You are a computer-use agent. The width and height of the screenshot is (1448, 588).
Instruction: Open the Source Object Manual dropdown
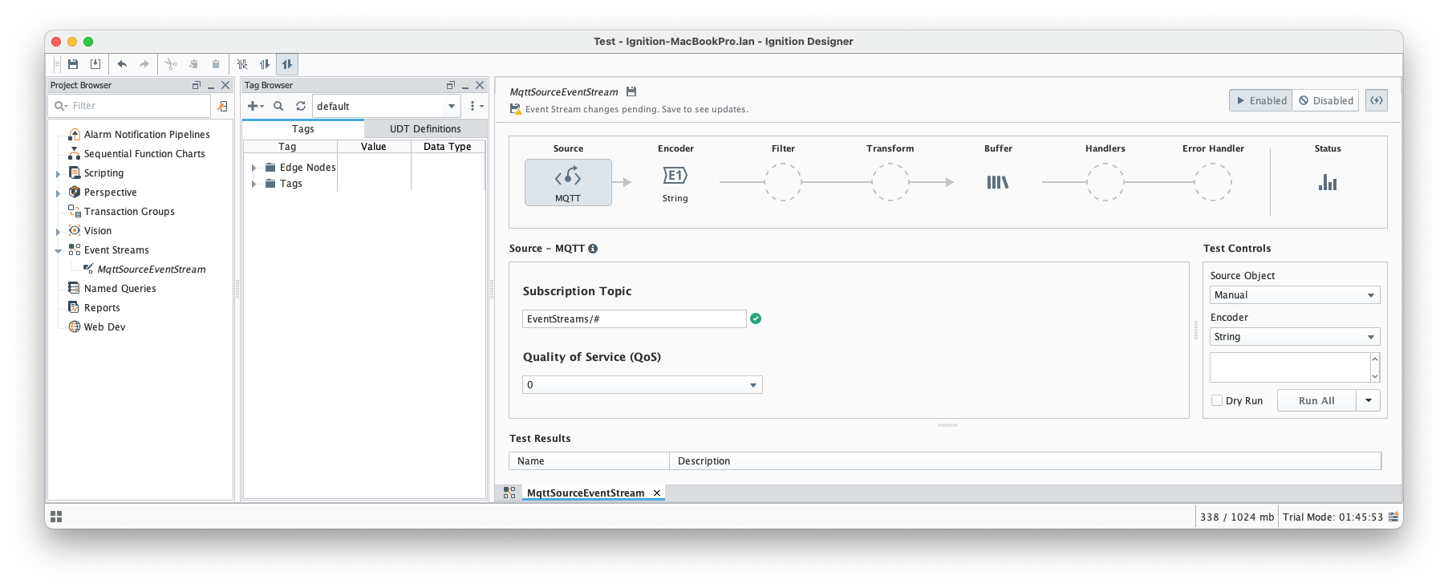point(1295,295)
